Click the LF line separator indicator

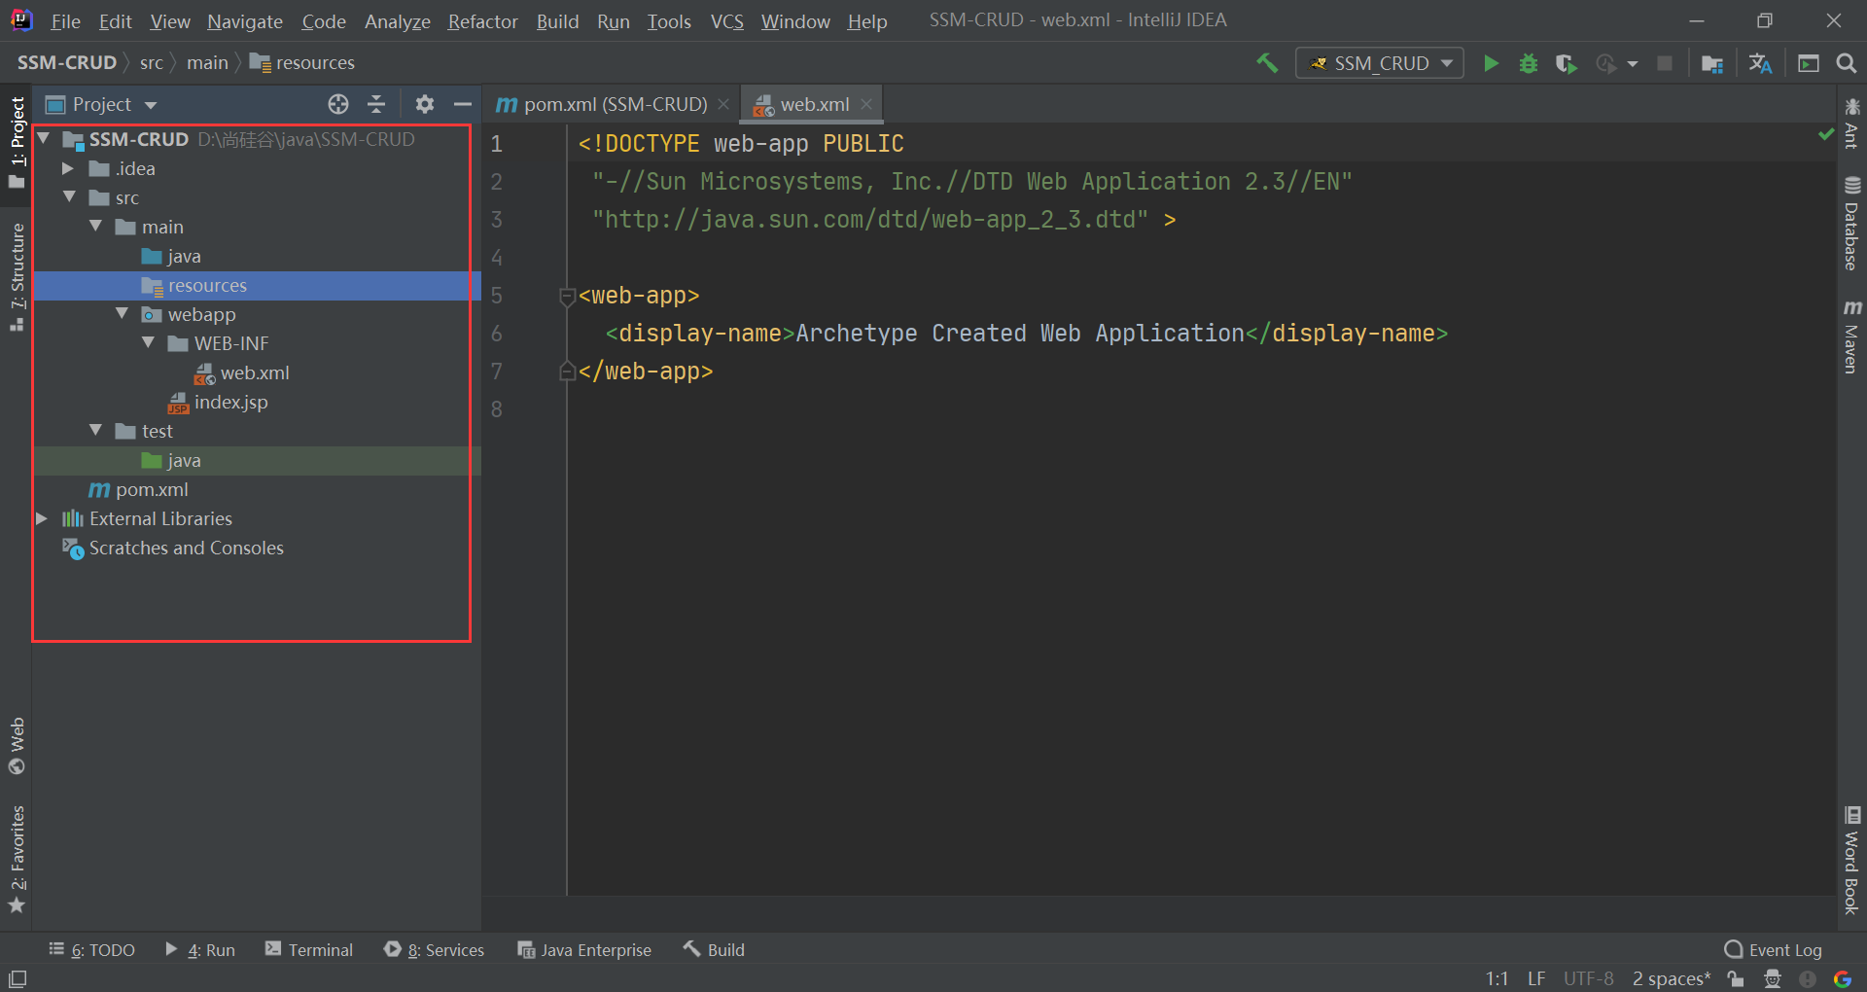pos(1536,978)
